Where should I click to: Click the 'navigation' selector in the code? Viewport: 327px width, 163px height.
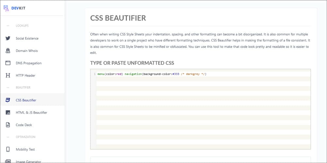pyautogui.click(x=133, y=74)
